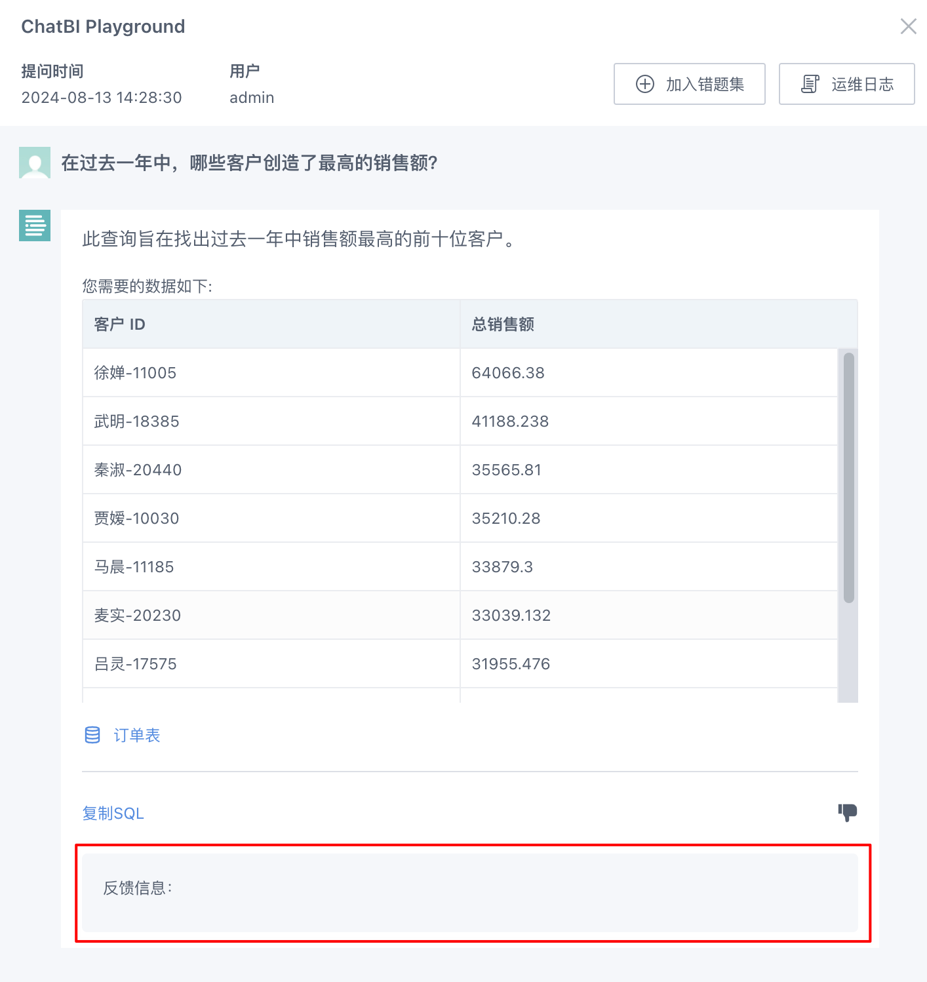Click the 用户 label

pyautogui.click(x=245, y=71)
